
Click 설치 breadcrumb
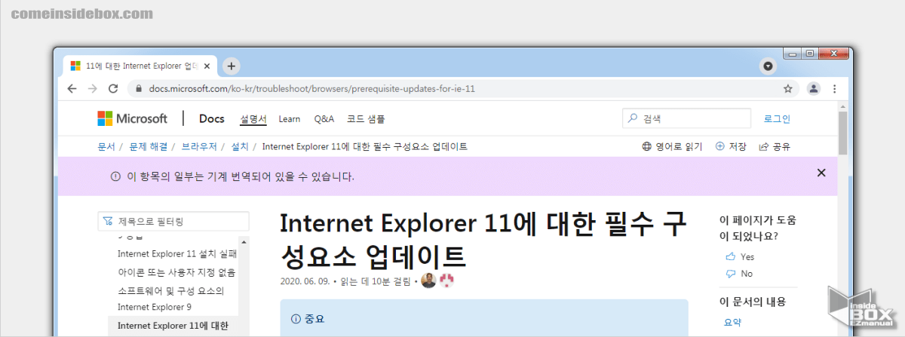(x=240, y=146)
